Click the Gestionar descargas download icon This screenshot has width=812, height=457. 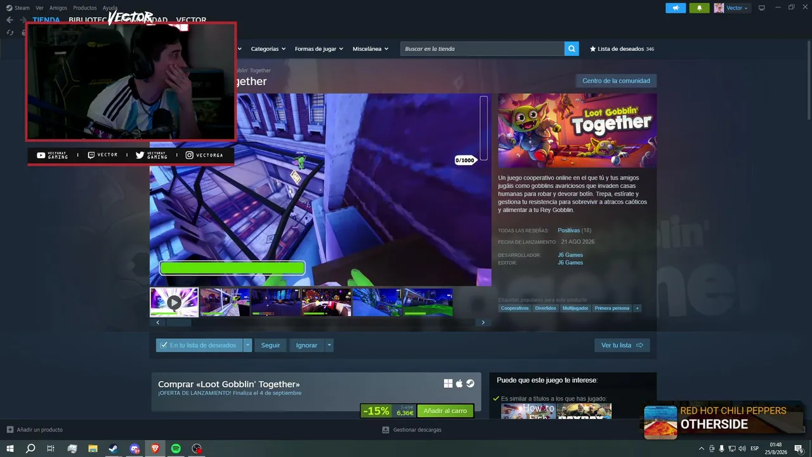click(386, 430)
